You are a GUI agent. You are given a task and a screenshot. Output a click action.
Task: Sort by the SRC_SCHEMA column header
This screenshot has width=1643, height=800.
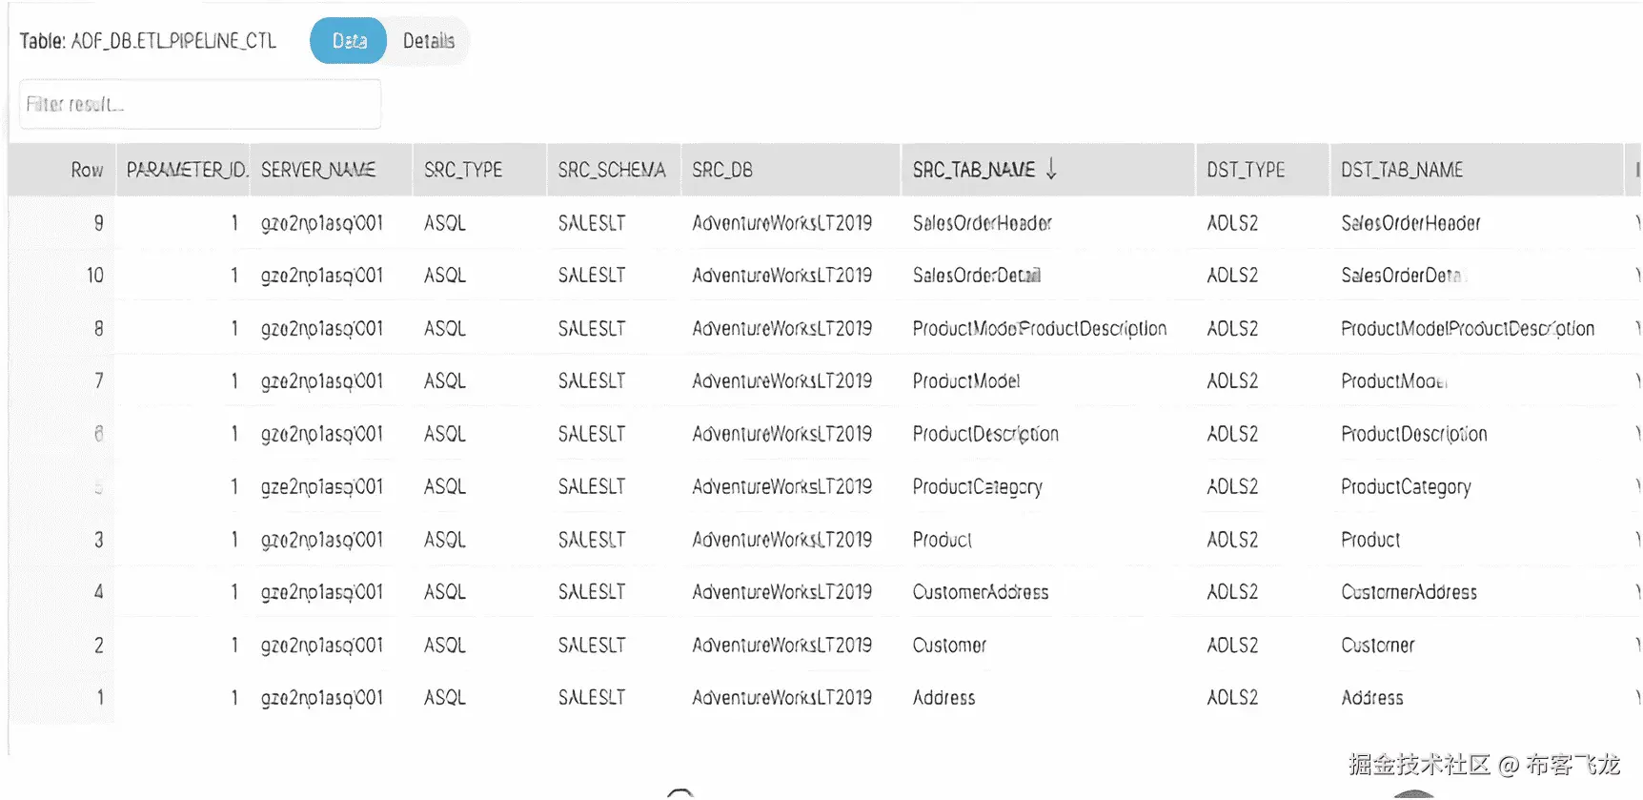pyautogui.click(x=612, y=170)
